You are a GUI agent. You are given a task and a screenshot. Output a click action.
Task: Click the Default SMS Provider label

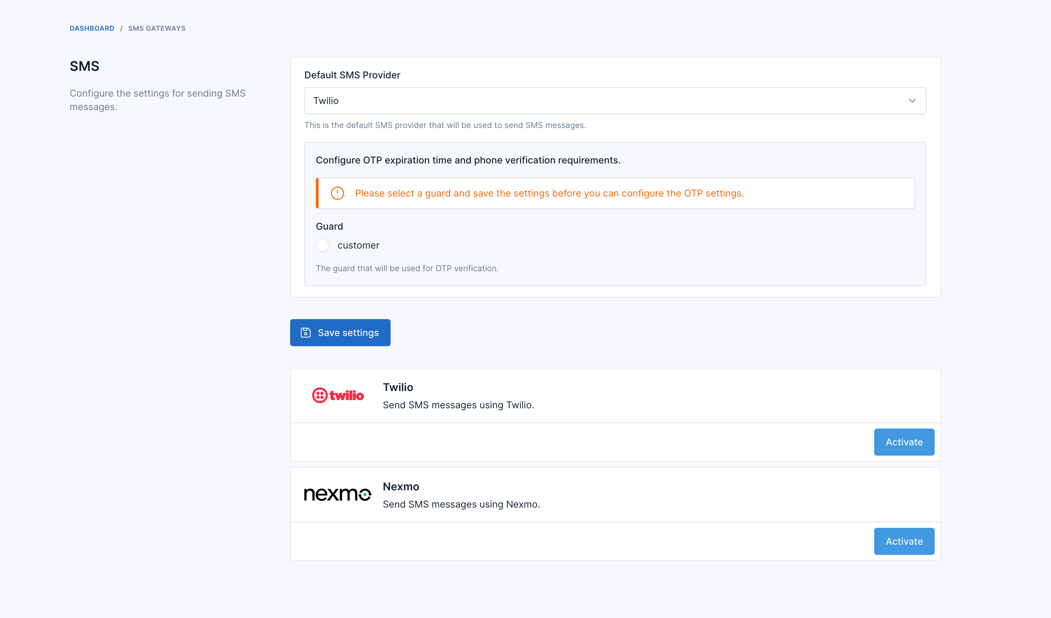click(352, 75)
